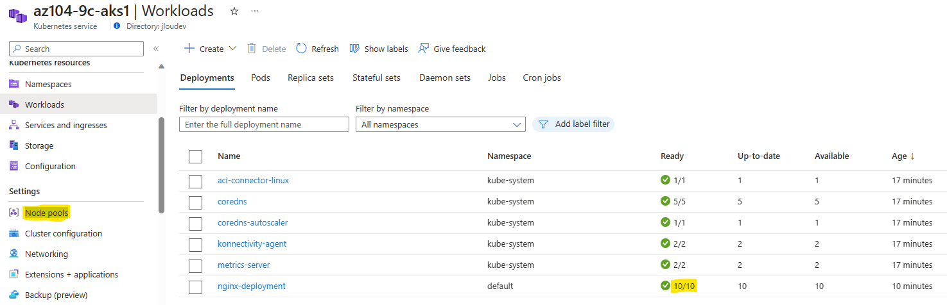
Task: Click the Directory info icon
Action: [116, 26]
